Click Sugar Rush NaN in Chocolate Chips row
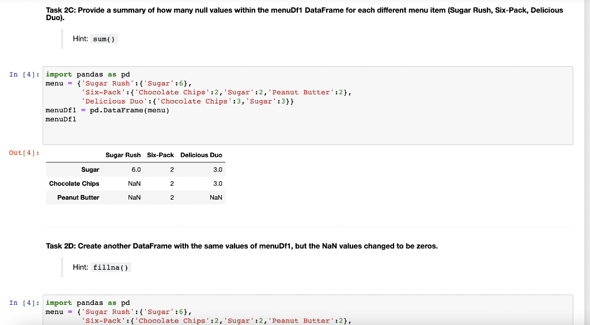Screen dimensions: 590x325 pos(134,183)
